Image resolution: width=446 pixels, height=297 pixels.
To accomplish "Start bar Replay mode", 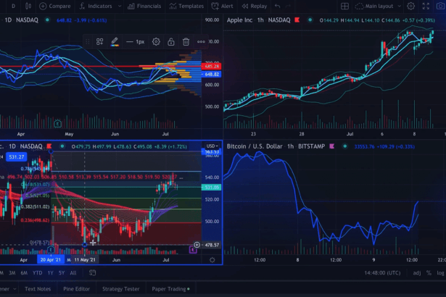I will coord(255,6).
